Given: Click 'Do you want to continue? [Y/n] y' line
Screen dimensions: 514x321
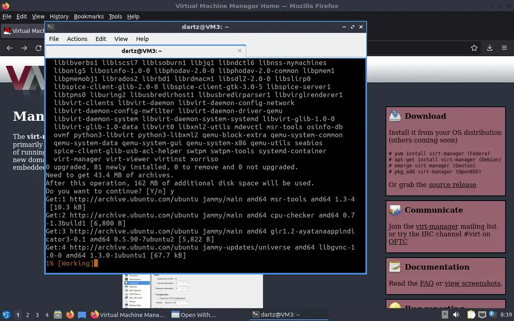Looking at the screenshot, I should pyautogui.click(x=110, y=191).
